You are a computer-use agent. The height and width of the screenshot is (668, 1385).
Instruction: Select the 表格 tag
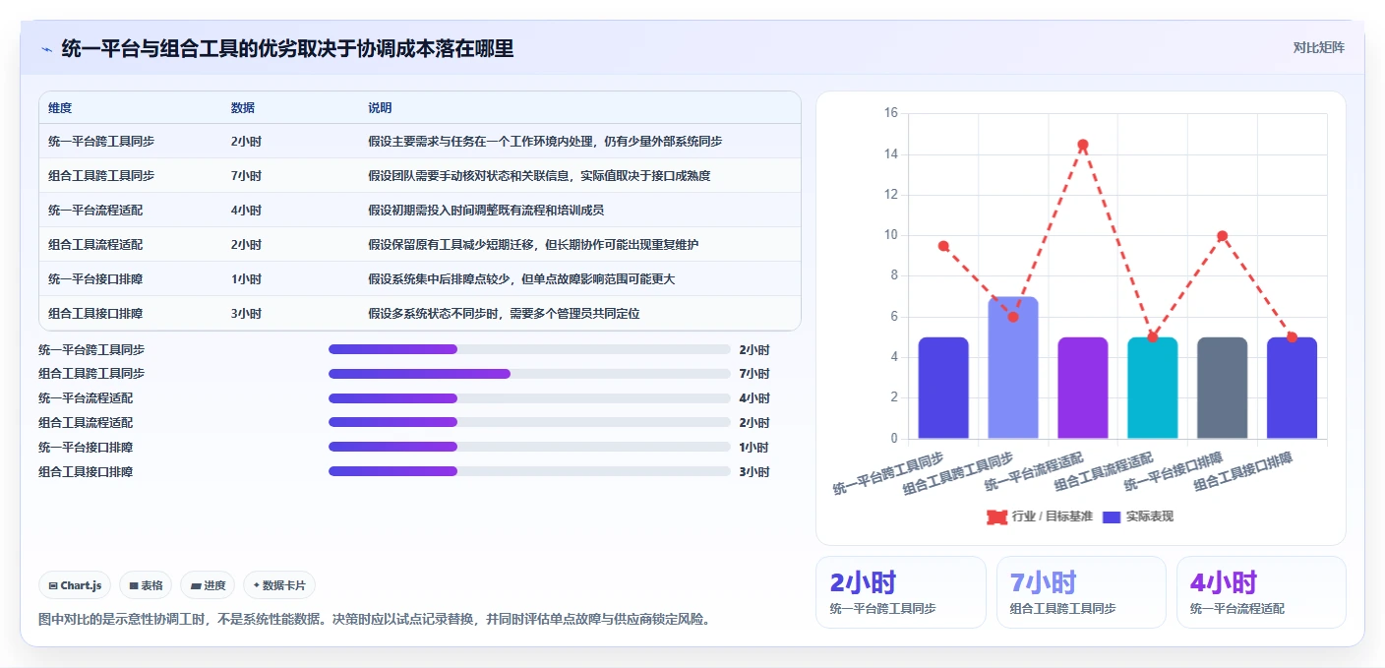146,585
